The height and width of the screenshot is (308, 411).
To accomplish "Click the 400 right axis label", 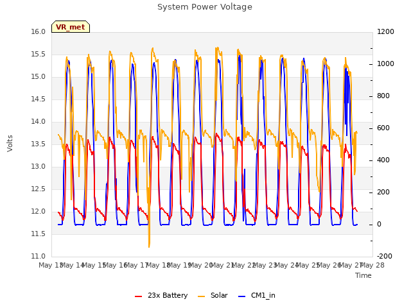I will [383, 160].
